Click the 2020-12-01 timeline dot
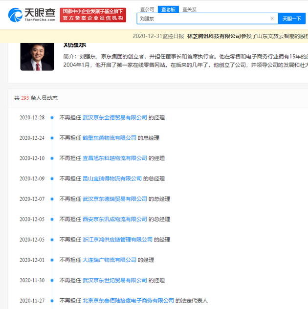This screenshot has width=308, height=309. (52, 260)
